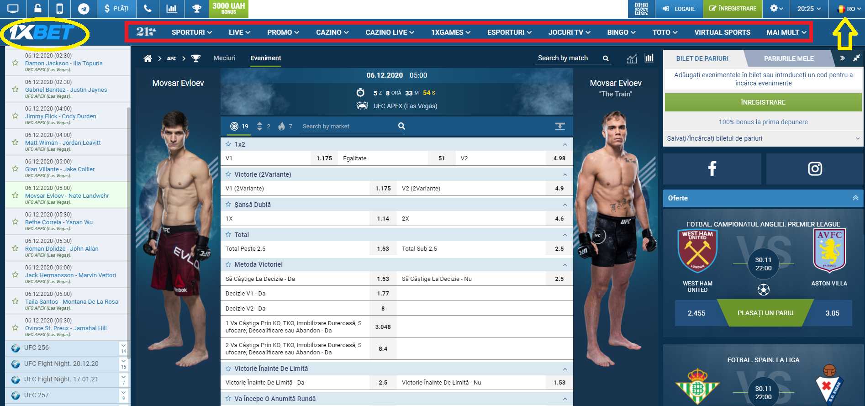The height and width of the screenshot is (406, 865).
Task: Open the SPORTURI dropdown menu
Action: click(x=192, y=32)
